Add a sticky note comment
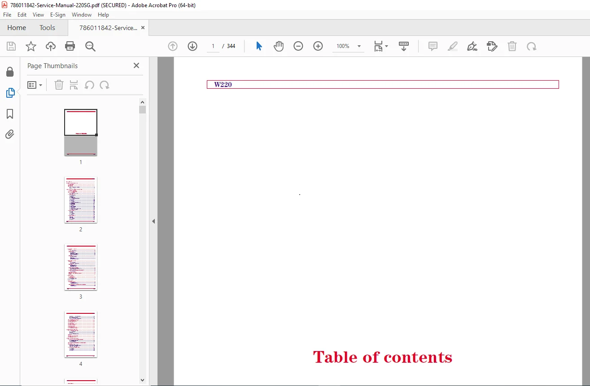The image size is (590, 386). click(x=433, y=46)
